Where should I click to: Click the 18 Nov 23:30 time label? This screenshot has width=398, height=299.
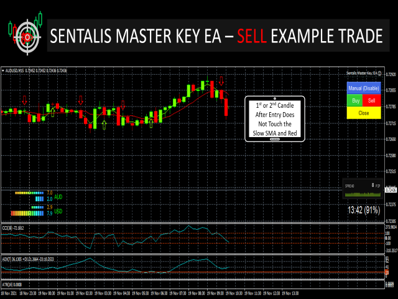[x=28, y=293]
